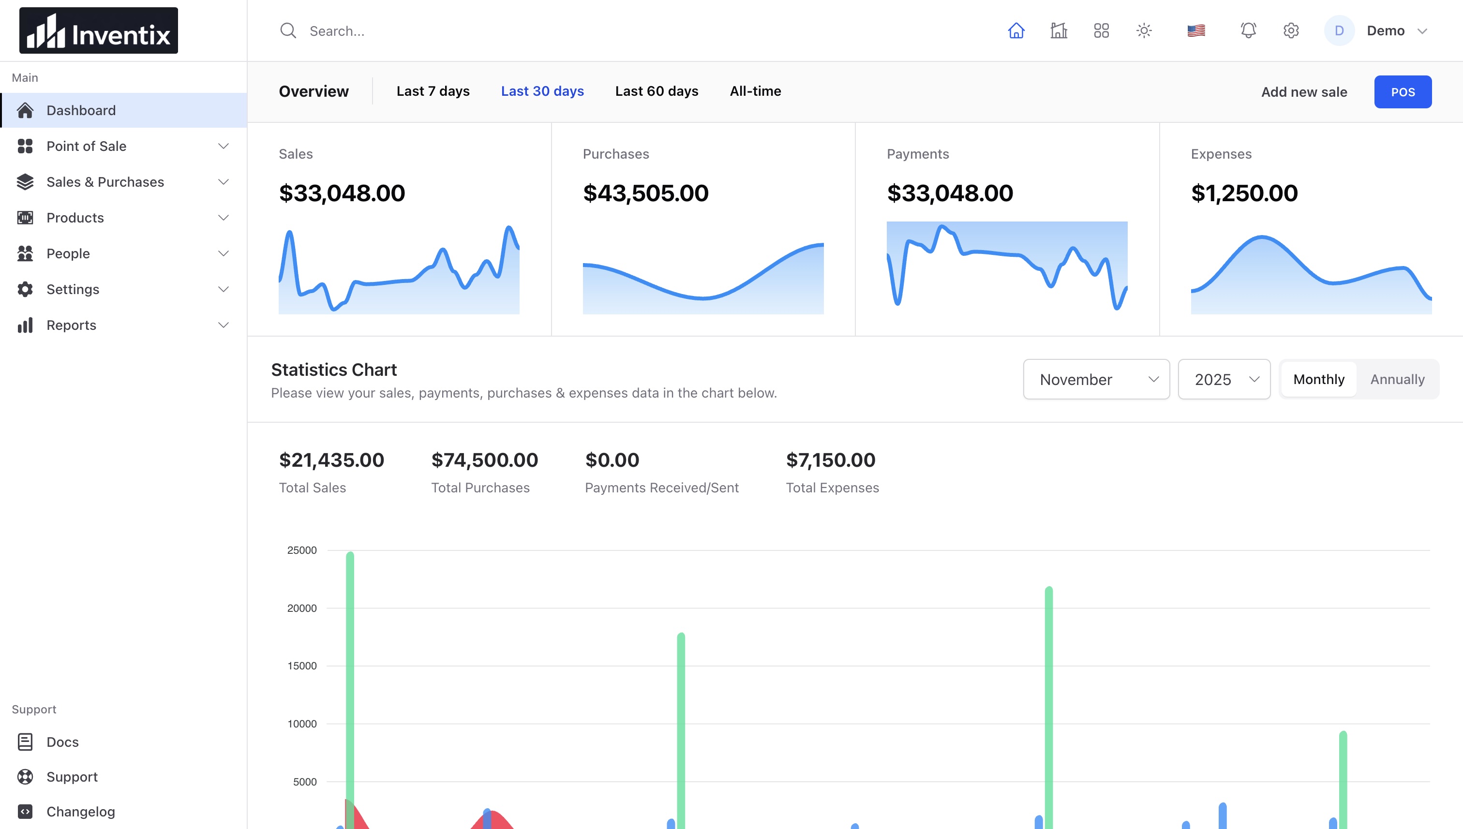Toggle light/dark theme sun icon
Viewport: 1463px width, 829px height.
[x=1144, y=31]
